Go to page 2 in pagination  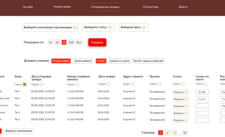click(168, 133)
